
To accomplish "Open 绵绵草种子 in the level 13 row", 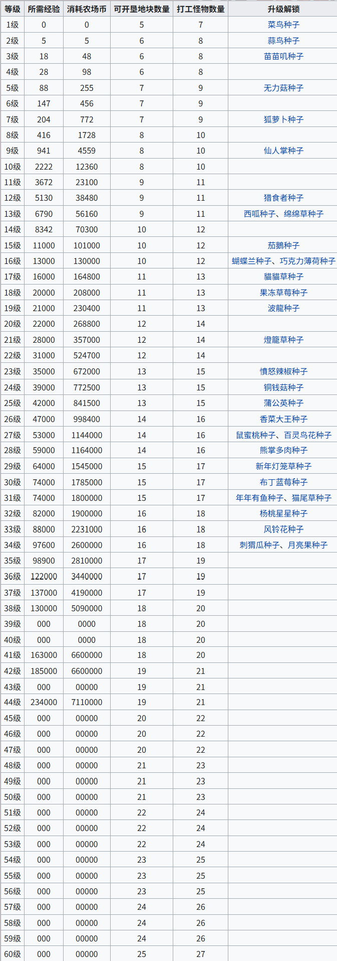I will coord(303,214).
